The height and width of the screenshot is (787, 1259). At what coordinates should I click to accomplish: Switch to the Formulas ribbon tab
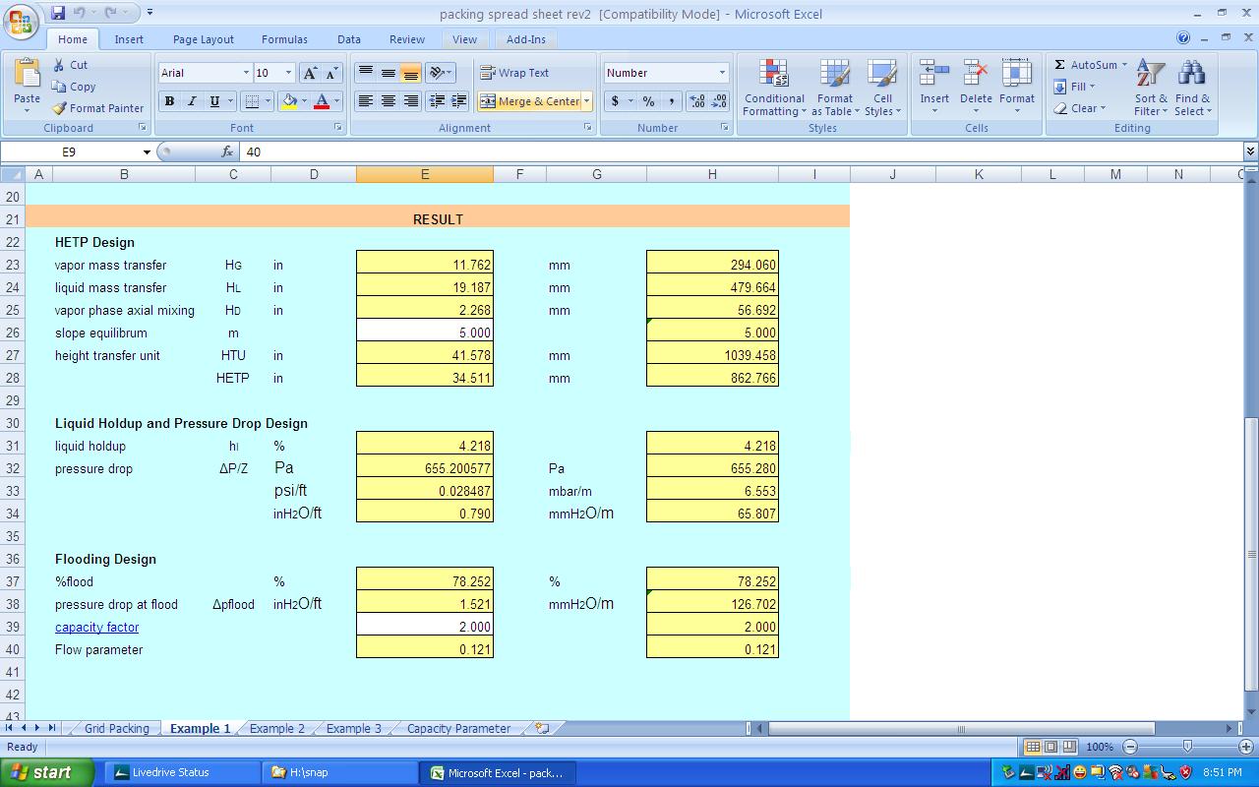(x=284, y=39)
